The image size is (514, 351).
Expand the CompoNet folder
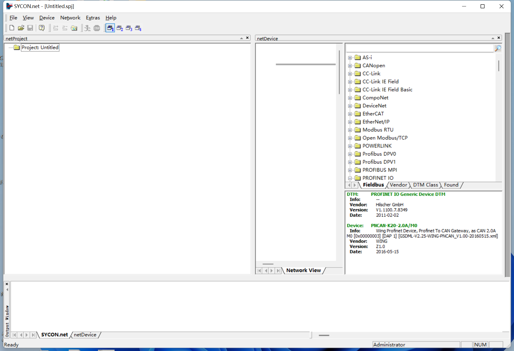coord(350,98)
